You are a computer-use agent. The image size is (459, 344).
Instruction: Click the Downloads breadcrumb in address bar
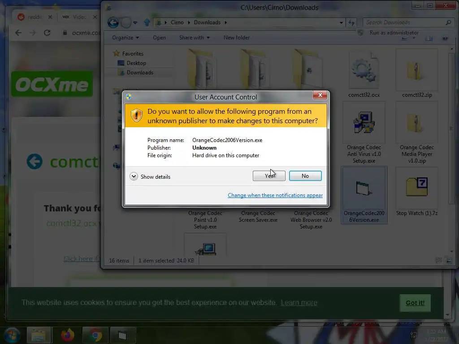coord(207,22)
